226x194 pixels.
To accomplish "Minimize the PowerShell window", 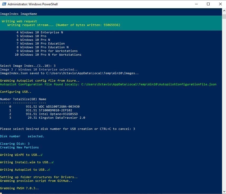I will point(196,4).
